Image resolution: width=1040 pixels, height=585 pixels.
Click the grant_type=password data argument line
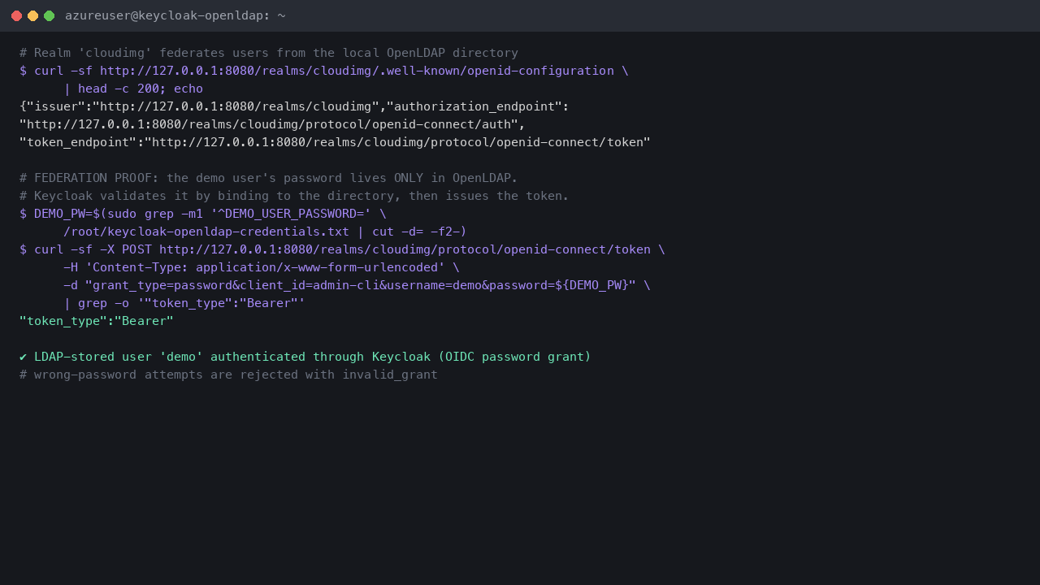click(357, 285)
